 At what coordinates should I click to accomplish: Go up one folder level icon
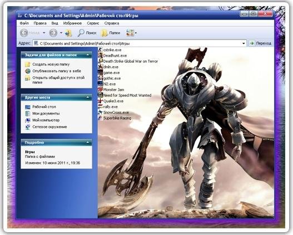tap(68, 33)
